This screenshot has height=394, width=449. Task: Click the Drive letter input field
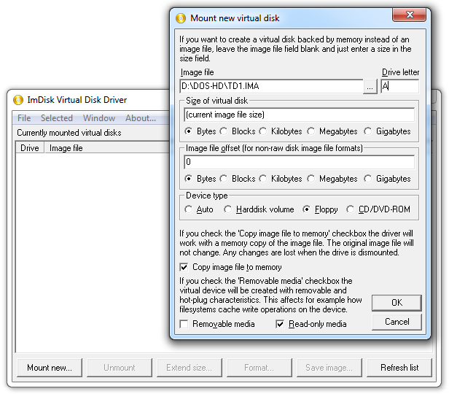(x=399, y=86)
